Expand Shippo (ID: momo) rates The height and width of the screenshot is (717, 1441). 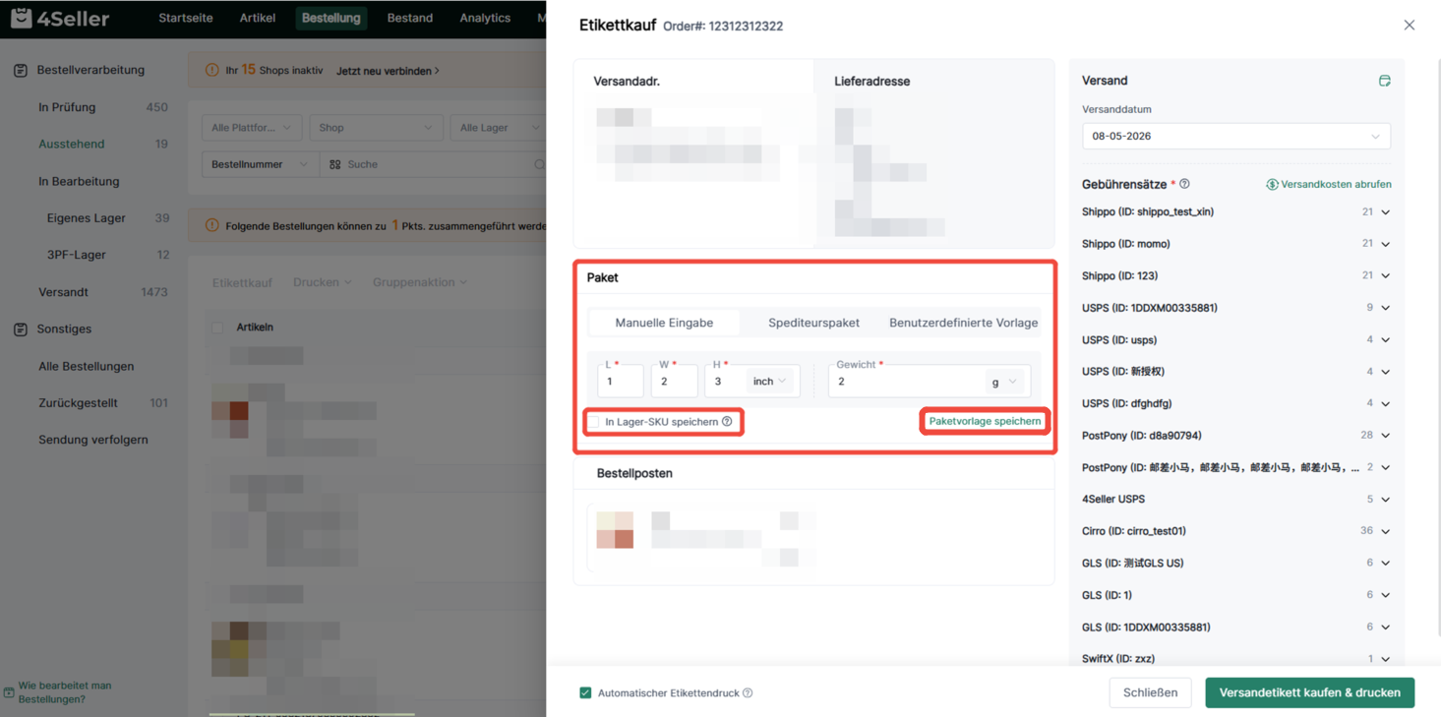(x=1385, y=244)
